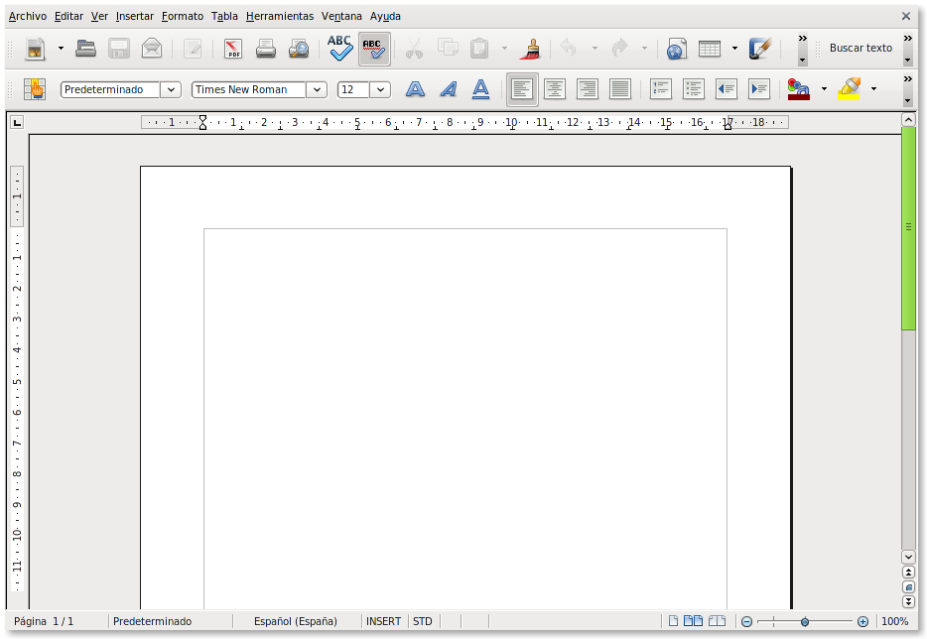The image size is (927, 639).
Task: Click the Open file icon
Action: pos(85,49)
